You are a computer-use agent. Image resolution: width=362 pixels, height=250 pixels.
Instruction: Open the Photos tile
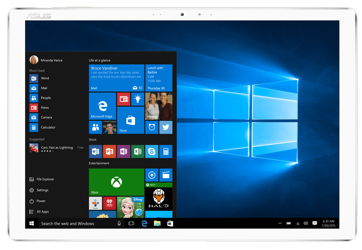point(159,106)
